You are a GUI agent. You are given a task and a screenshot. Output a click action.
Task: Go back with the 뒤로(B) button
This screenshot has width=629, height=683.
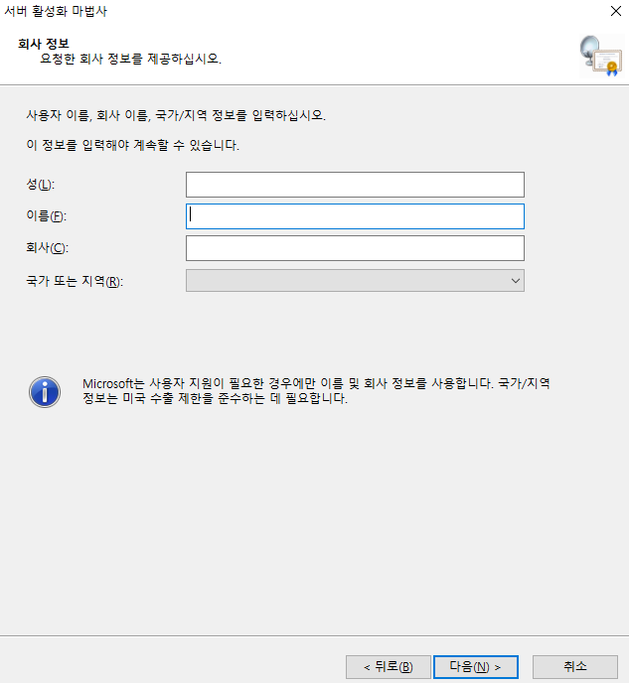pos(388,666)
